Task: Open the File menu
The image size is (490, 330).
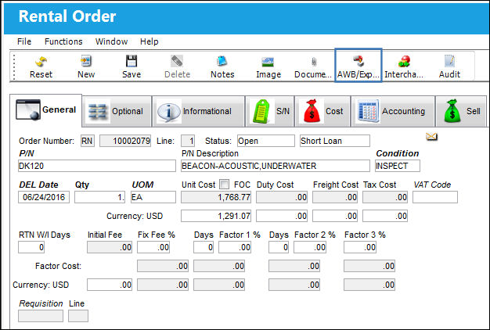Action: click(x=24, y=41)
